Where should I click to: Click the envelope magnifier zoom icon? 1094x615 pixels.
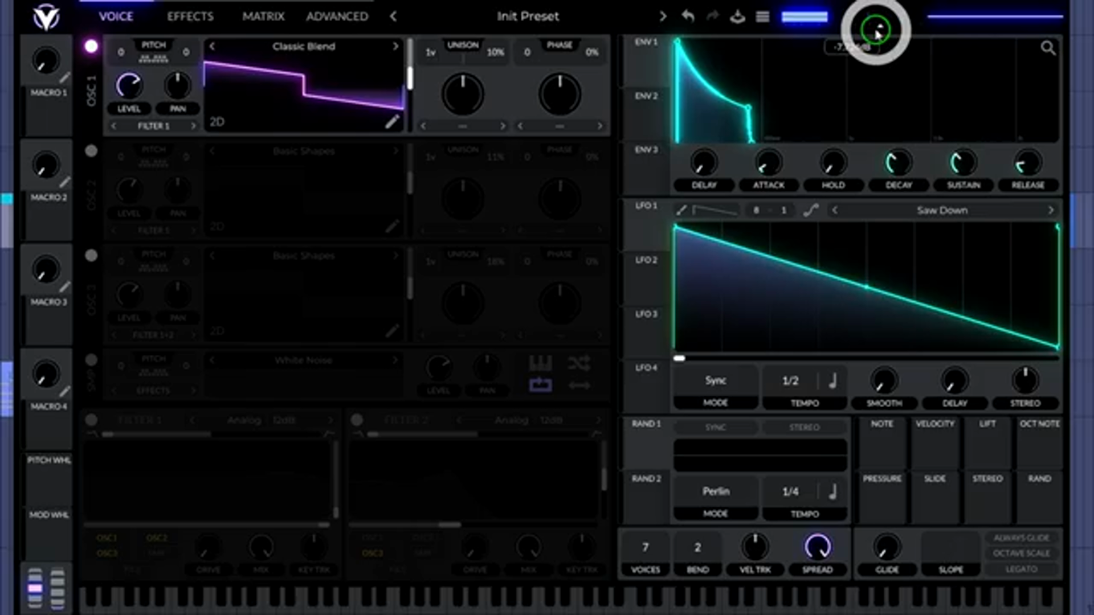click(x=1048, y=48)
